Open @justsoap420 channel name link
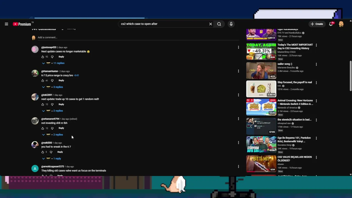Screen dimensions: 352x198 pos(49,47)
